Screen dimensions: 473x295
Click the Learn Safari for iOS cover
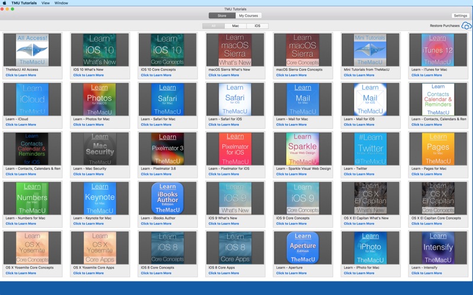pos(235,99)
